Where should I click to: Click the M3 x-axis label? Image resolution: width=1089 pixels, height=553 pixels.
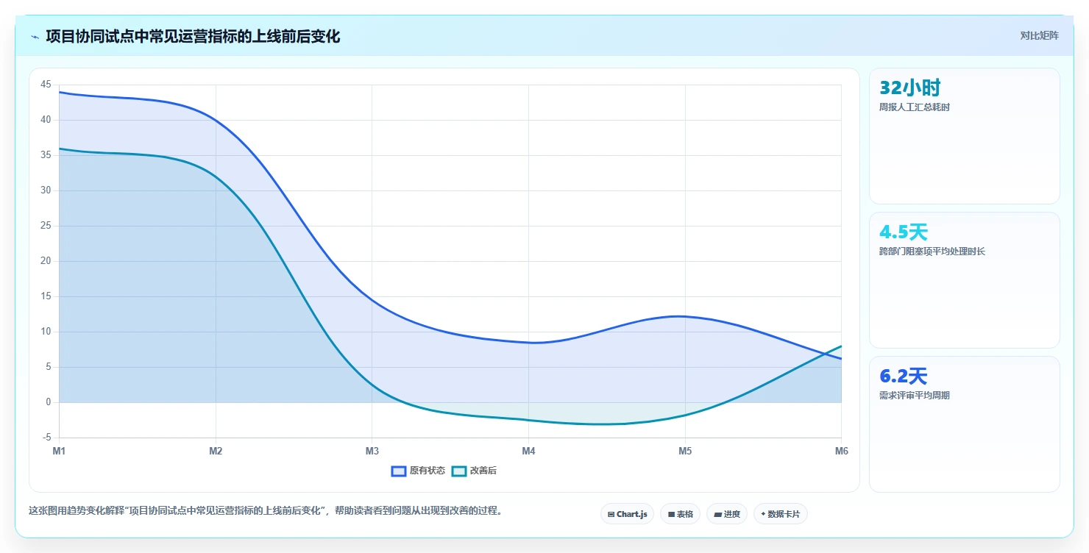(x=372, y=451)
